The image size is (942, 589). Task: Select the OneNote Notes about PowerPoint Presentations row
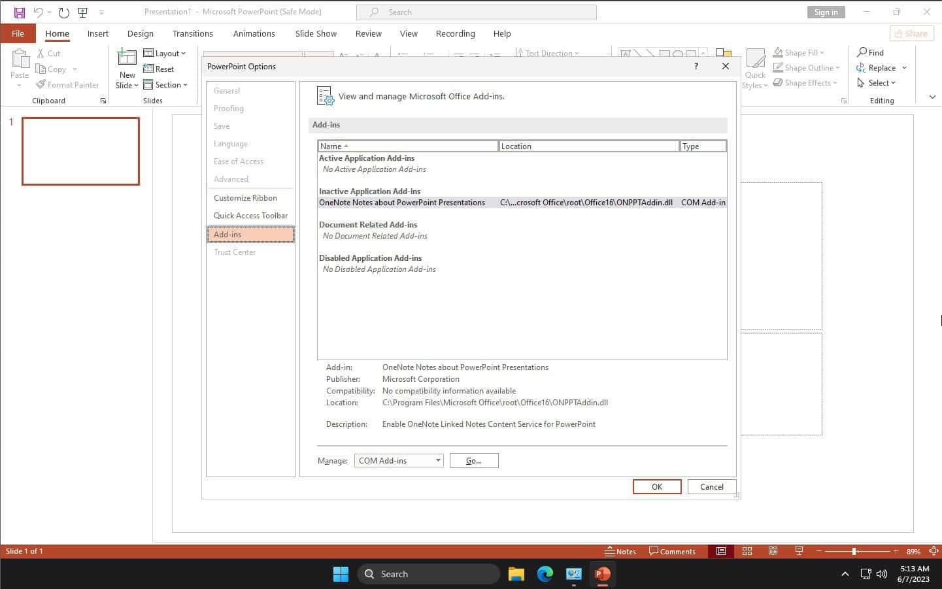pyautogui.click(x=522, y=203)
